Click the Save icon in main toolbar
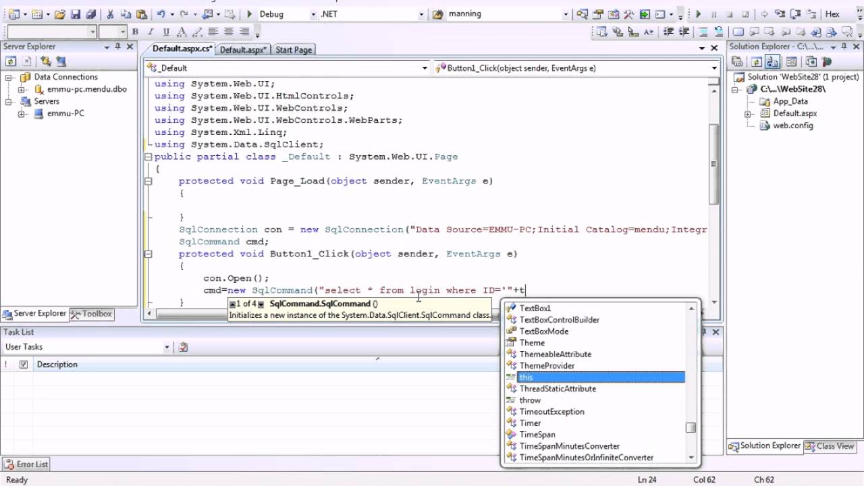The image size is (864, 486). (x=76, y=14)
